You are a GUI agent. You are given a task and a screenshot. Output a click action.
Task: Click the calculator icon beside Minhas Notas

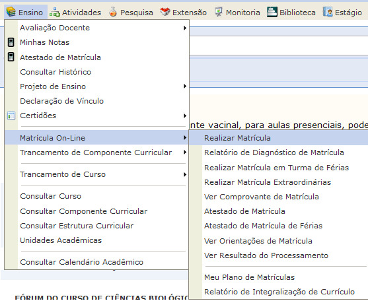pyautogui.click(x=11, y=42)
